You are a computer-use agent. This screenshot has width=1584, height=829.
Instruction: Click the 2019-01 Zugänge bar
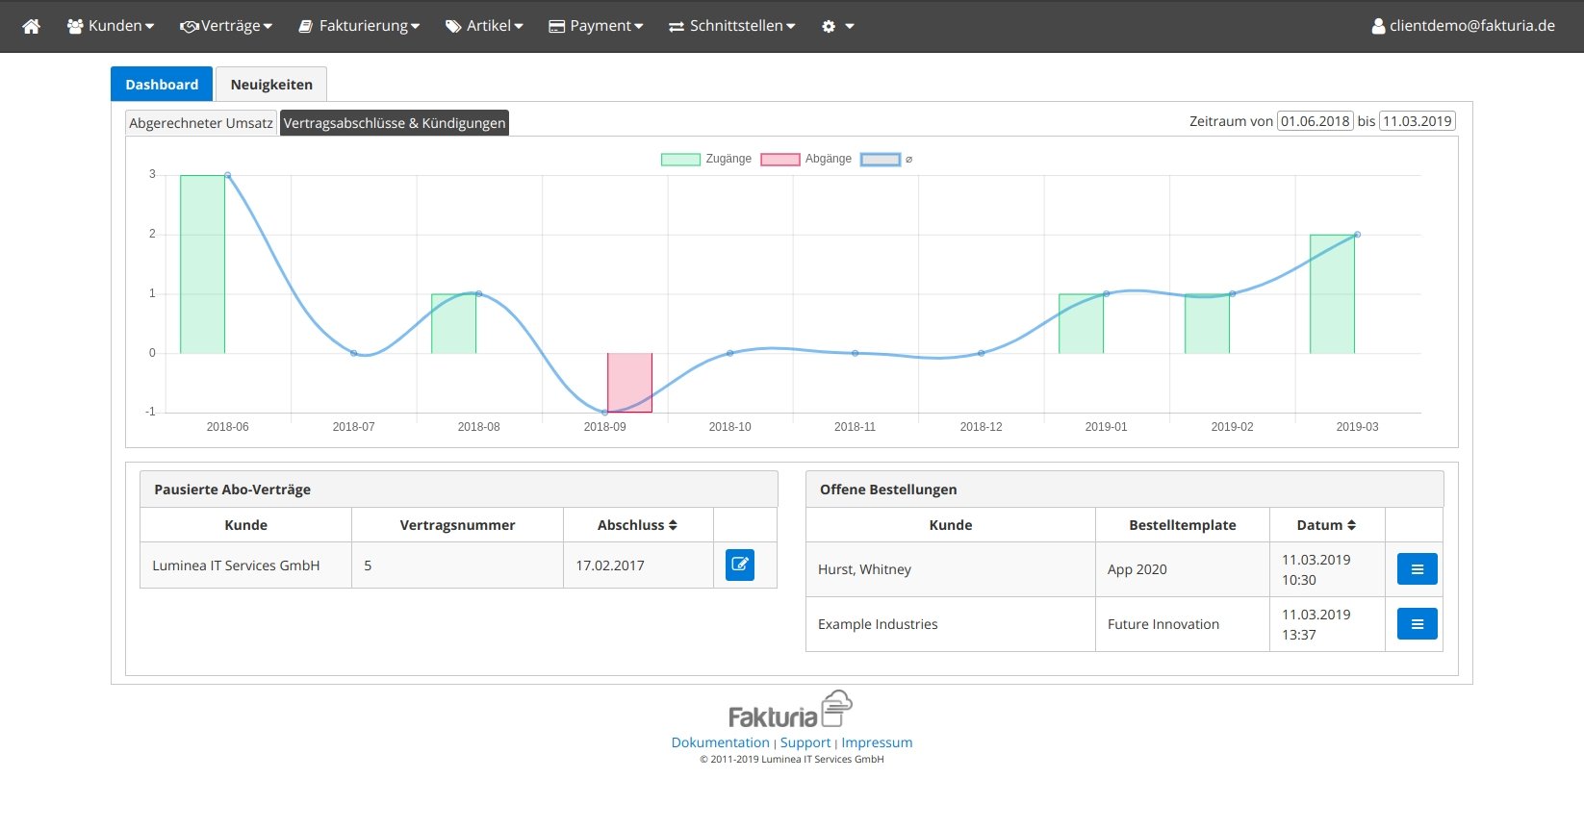point(1081,323)
